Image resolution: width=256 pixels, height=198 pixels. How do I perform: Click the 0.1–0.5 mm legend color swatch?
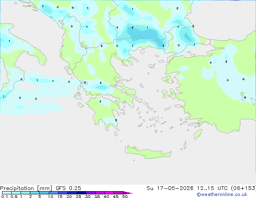(x=7, y=193)
